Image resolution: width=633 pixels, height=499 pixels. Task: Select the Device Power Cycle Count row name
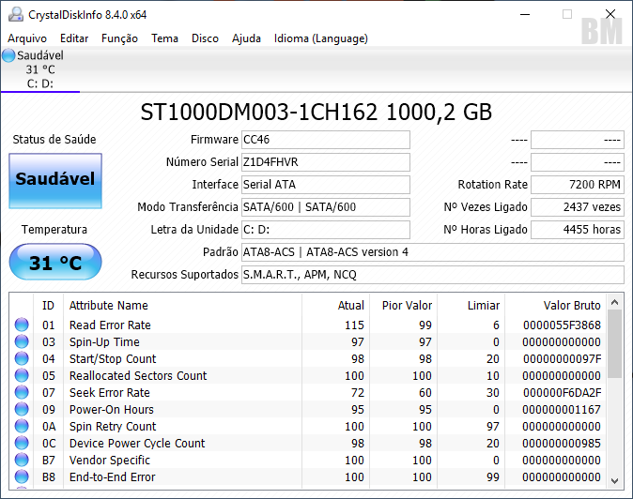coord(137,444)
